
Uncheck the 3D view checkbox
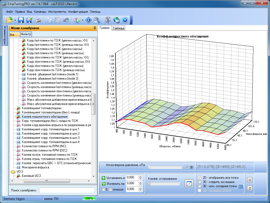click(x=187, y=167)
